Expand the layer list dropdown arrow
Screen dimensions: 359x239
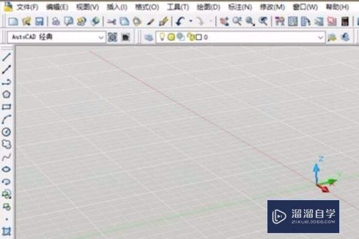click(321, 37)
